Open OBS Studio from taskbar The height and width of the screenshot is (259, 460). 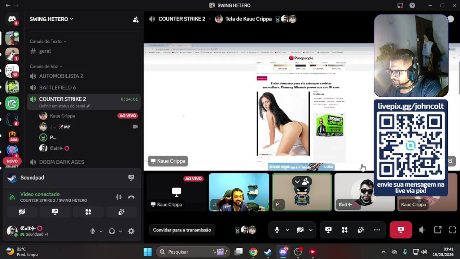coord(298,252)
